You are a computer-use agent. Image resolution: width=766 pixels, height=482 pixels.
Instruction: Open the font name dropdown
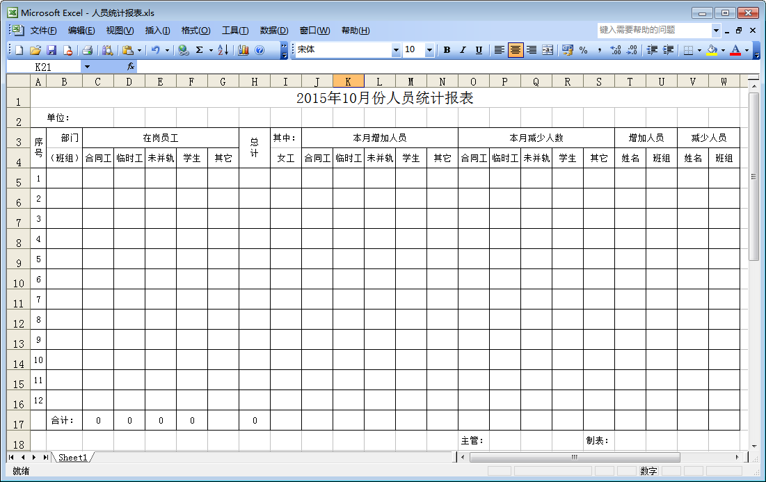tap(396, 50)
